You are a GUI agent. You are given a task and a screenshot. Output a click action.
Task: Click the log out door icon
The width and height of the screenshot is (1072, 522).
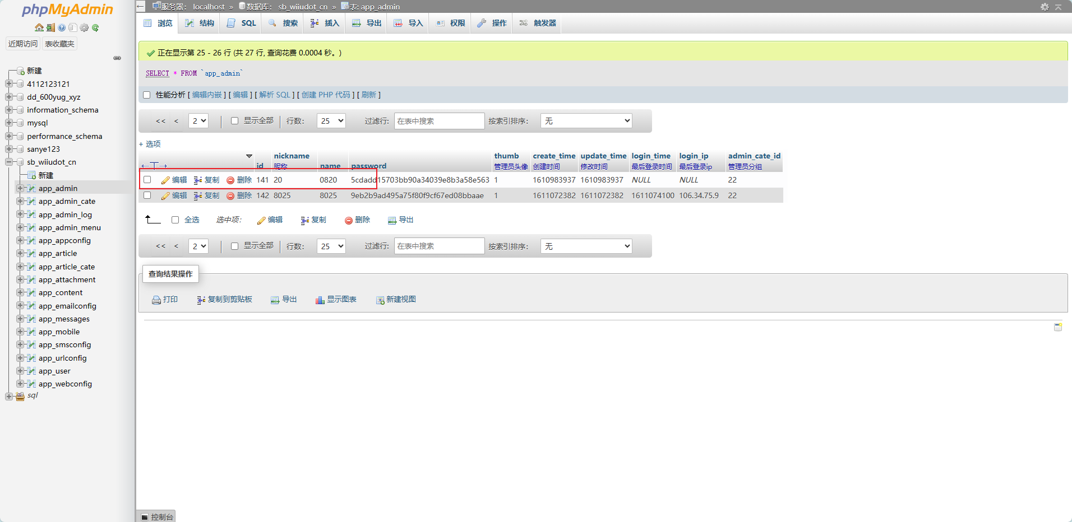[x=50, y=27]
